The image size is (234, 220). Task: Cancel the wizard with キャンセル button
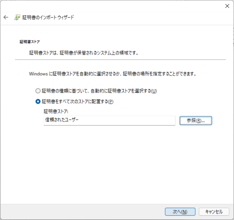point(214,211)
